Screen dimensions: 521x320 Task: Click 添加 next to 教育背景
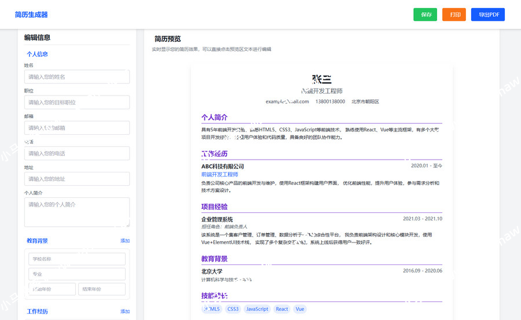(125, 241)
